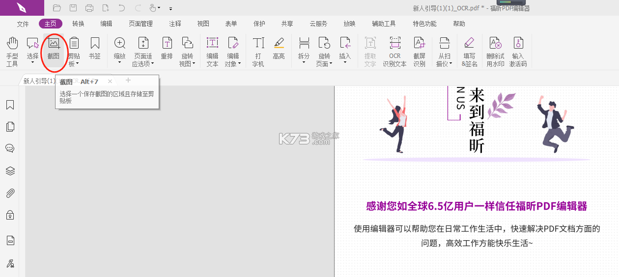Click the 拆分 split view button
This screenshot has width=619, height=277.
[x=304, y=51]
